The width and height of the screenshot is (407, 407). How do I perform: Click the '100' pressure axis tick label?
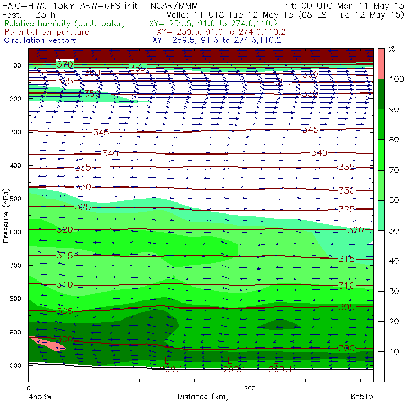[15, 65]
